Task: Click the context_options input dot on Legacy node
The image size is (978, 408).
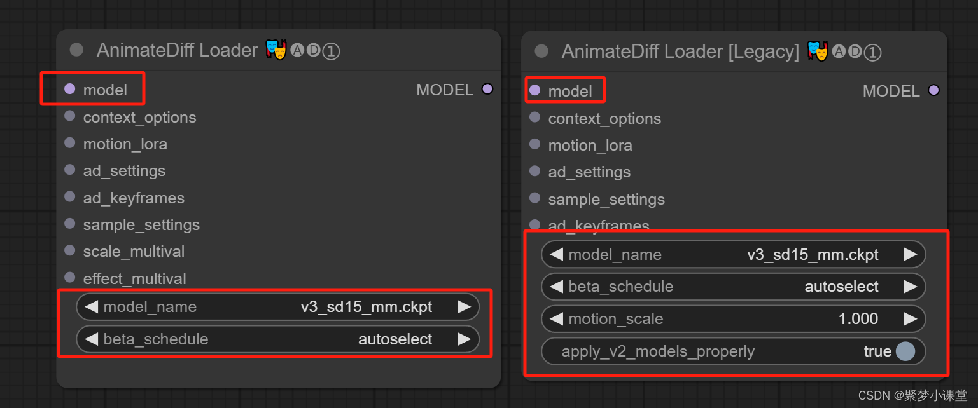Action: pyautogui.click(x=535, y=118)
